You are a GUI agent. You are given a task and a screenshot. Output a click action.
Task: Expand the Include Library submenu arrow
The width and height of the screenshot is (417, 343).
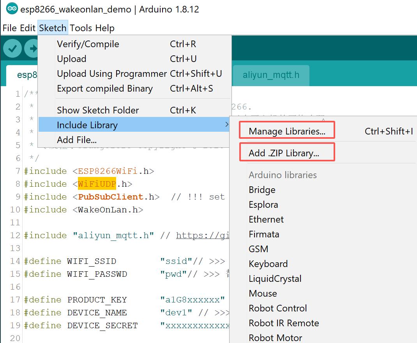pos(227,125)
